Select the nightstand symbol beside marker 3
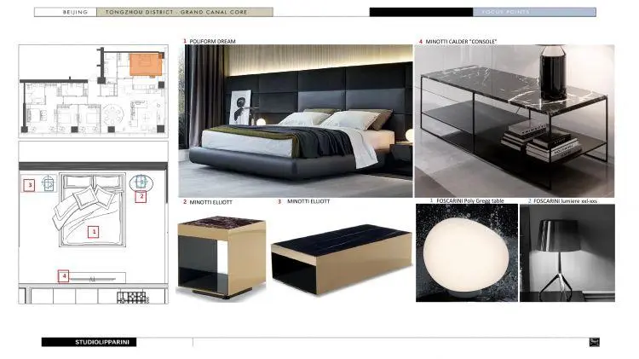 click(49, 183)
